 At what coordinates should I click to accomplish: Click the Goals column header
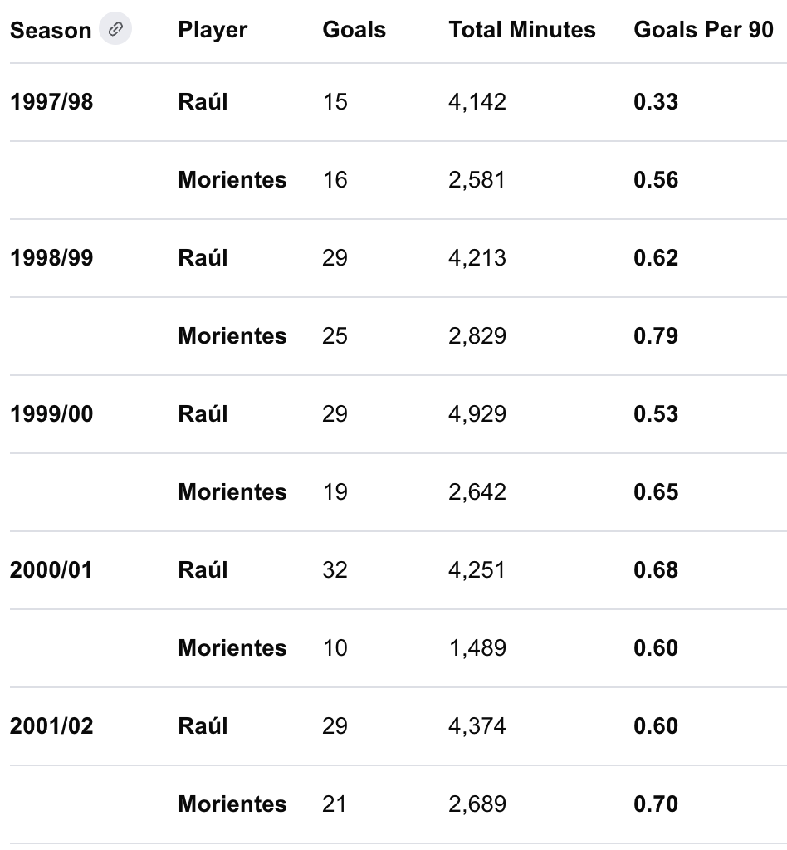[354, 30]
